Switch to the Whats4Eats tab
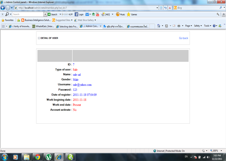 (x=43, y=26)
